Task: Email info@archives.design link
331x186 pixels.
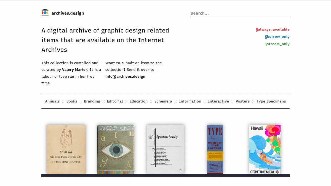Action: 125,77
